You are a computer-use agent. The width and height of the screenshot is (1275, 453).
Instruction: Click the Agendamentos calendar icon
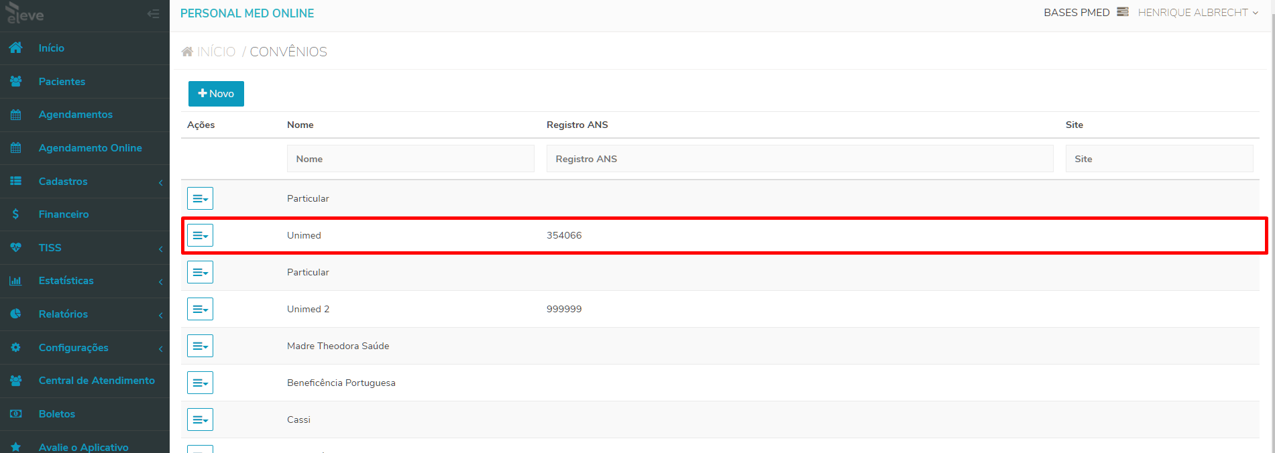(x=15, y=115)
